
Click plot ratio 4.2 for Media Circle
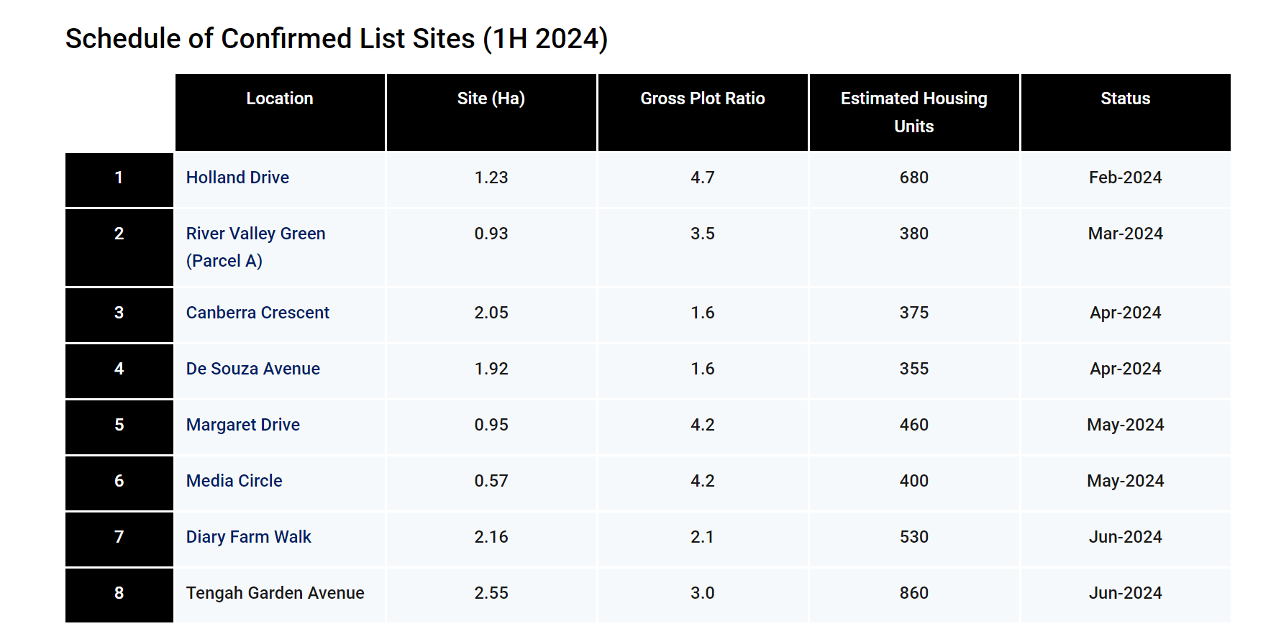pyautogui.click(x=703, y=481)
